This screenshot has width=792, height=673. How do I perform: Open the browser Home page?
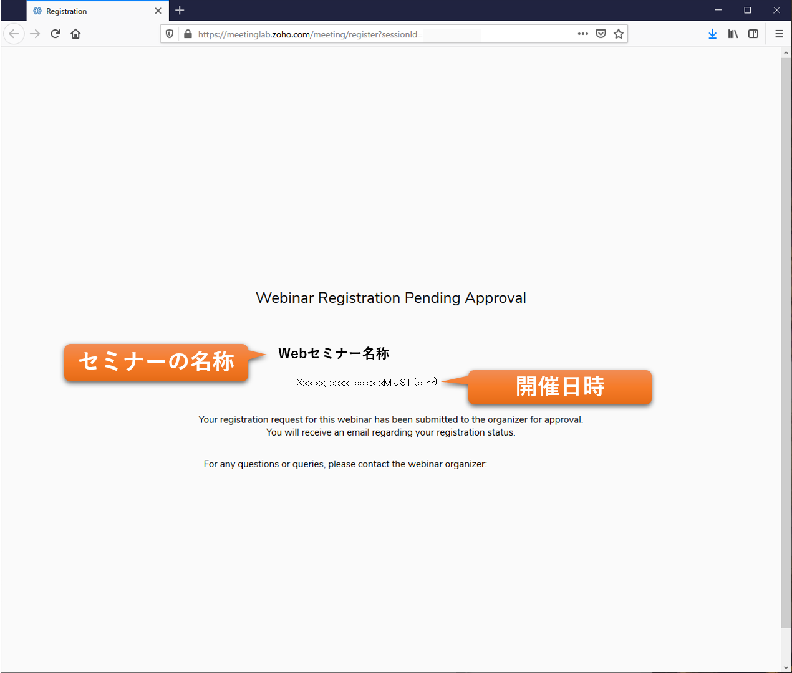[x=75, y=34]
